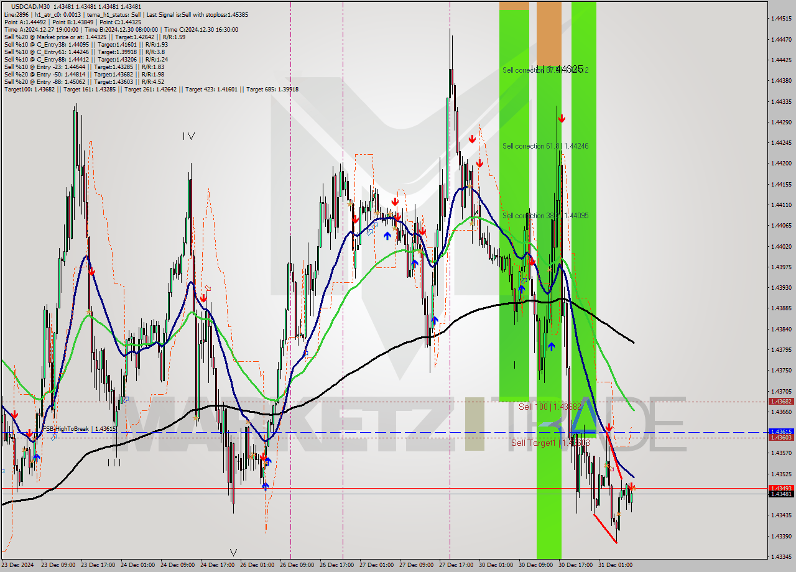Viewport: 796px width, 572px height.
Task: Click the '27 Dec 09:00' time axis label
Action: tap(415, 565)
